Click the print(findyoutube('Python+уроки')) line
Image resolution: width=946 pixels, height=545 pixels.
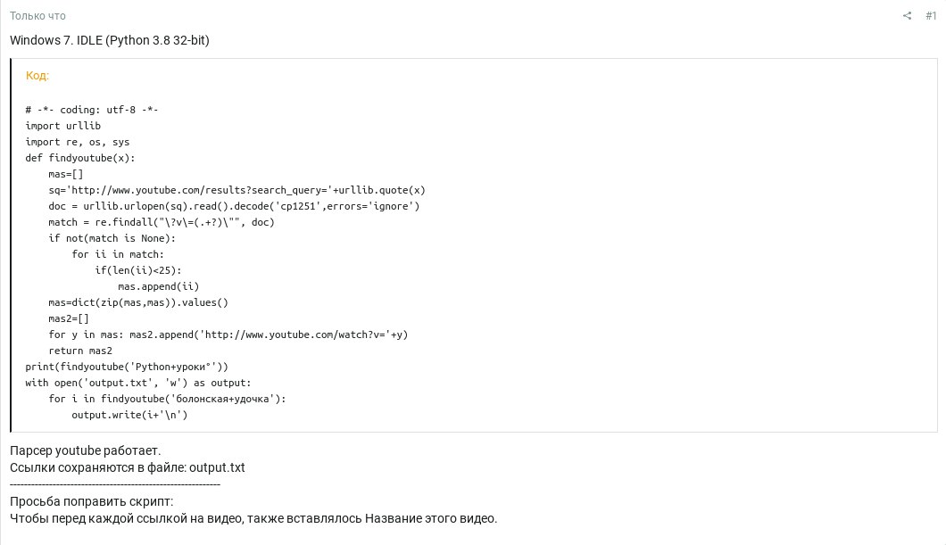[127, 367]
